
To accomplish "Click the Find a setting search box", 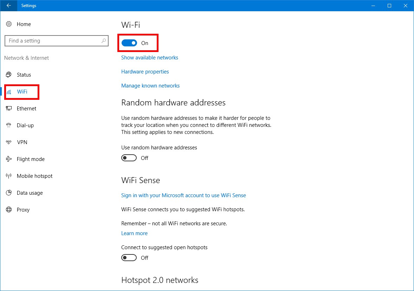I will (57, 40).
